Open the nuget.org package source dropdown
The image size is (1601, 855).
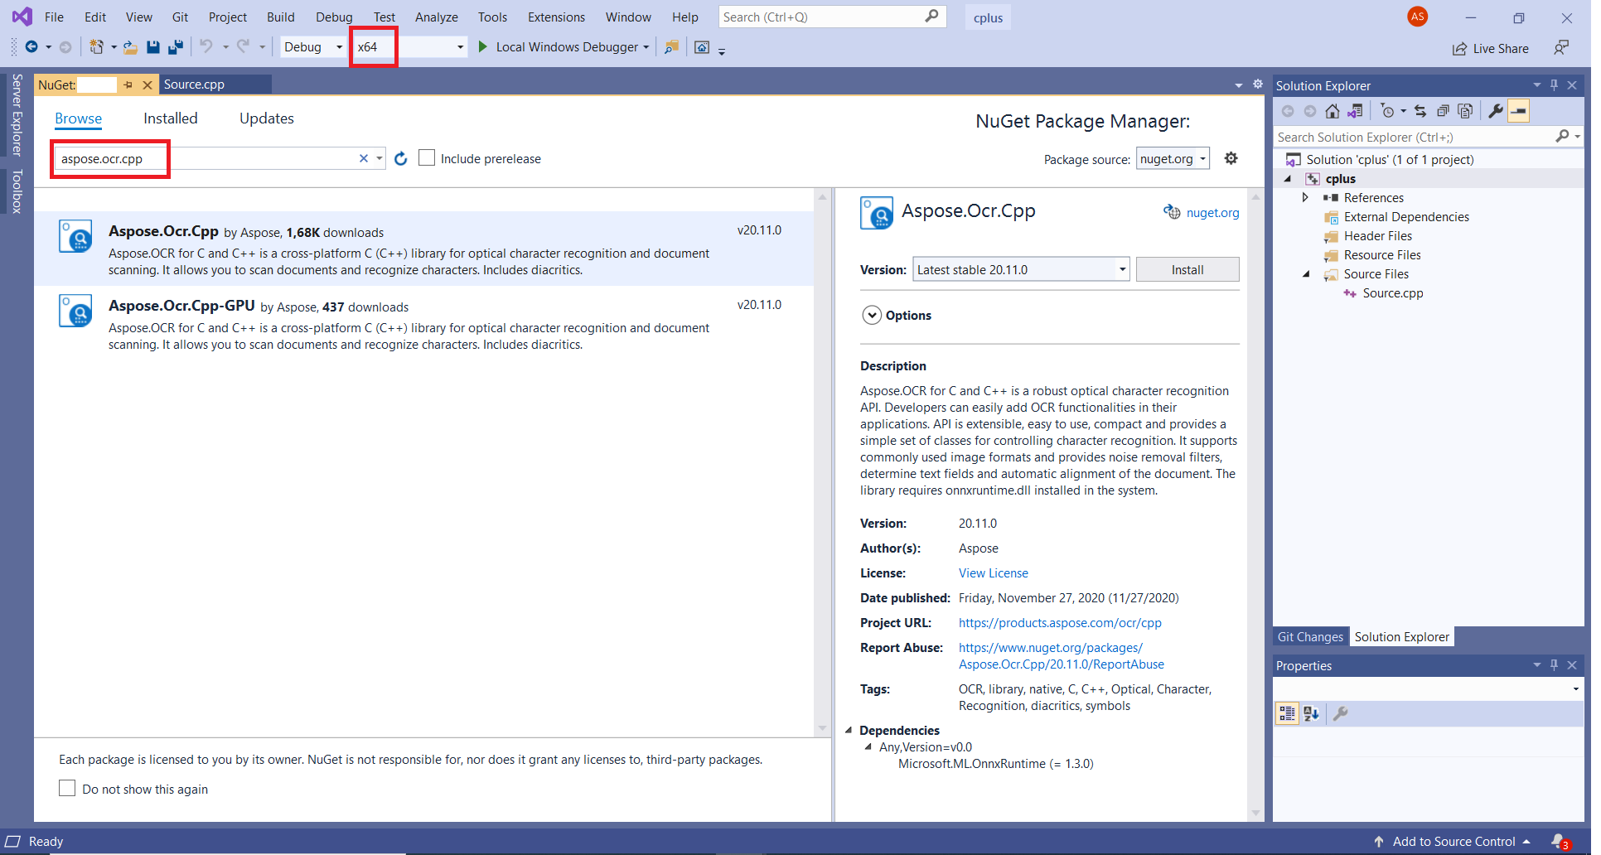[1173, 158]
